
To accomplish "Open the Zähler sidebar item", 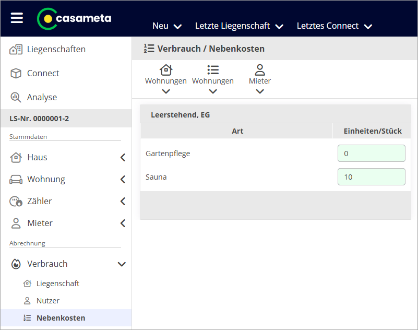I will click(x=40, y=201).
